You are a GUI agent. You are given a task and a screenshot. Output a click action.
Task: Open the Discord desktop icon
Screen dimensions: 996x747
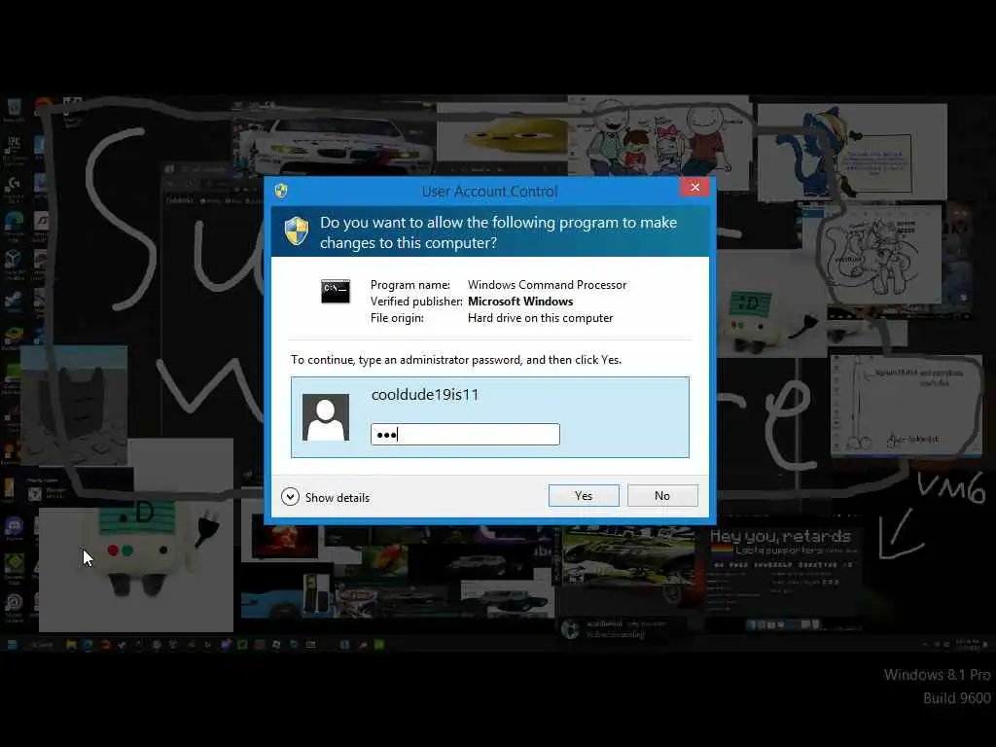pos(14,527)
